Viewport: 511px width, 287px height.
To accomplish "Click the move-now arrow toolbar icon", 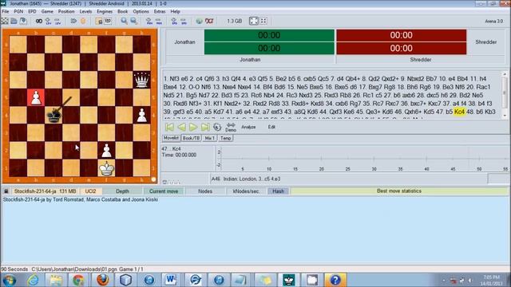I will click(73, 22).
